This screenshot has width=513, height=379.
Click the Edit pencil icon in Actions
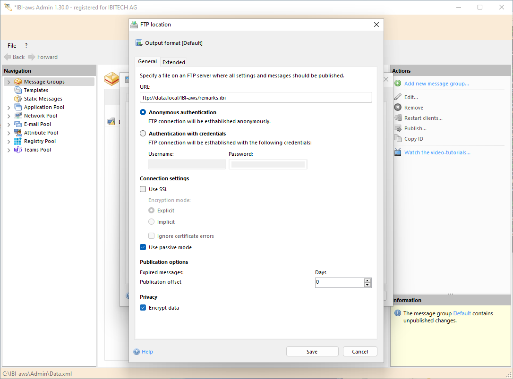coord(398,97)
